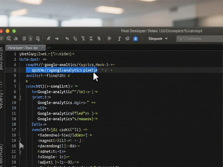
Task: Click the first icon at the toolbar's left edge
Action: point(1,39)
